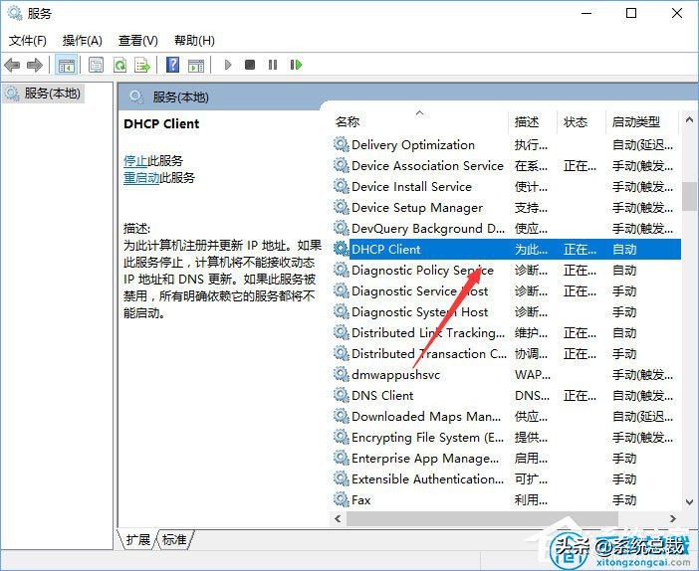Select the Device Association Service row

coord(507,166)
